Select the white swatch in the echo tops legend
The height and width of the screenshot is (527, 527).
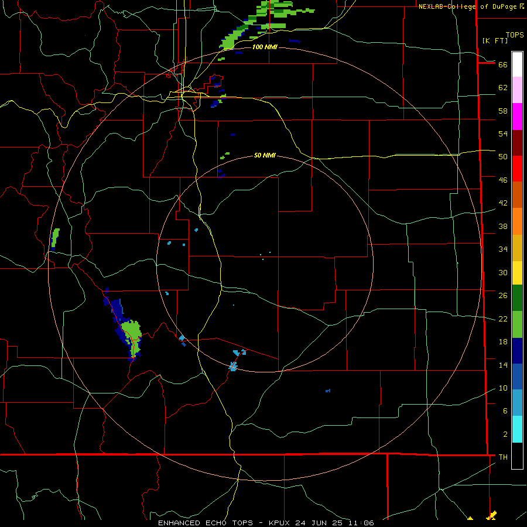click(517, 64)
